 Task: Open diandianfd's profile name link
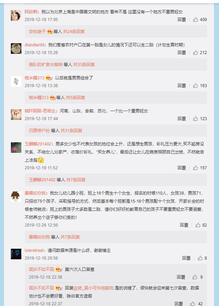(x=34, y=45)
